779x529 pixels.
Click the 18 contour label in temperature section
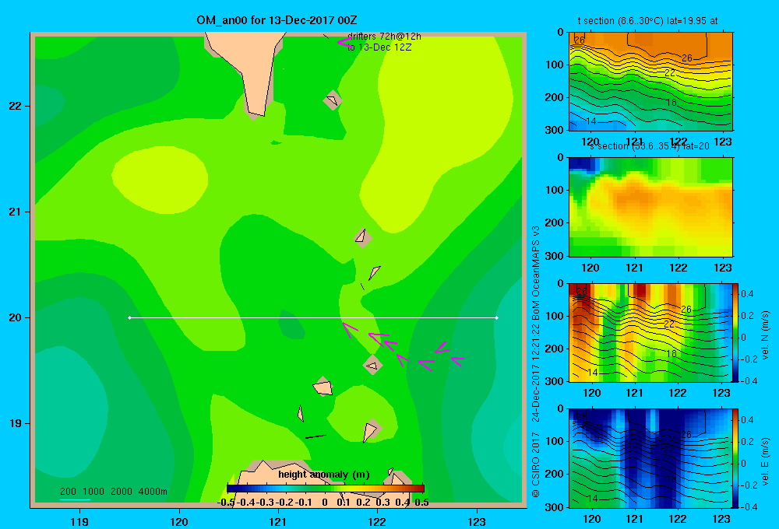[x=671, y=103]
